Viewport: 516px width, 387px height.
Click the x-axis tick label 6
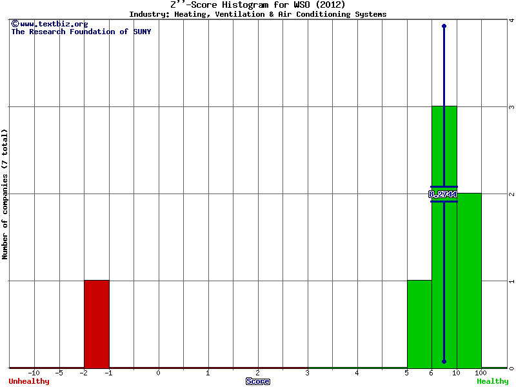[x=432, y=373]
